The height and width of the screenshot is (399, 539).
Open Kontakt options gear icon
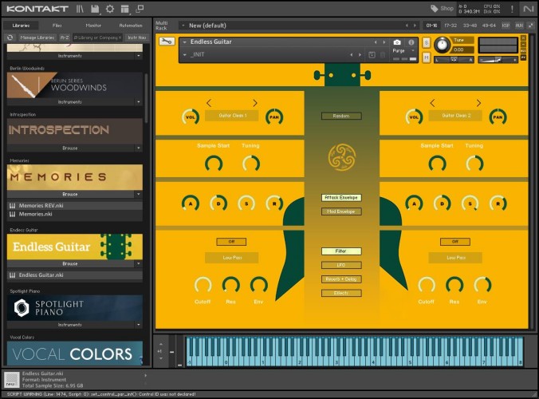pos(110,9)
